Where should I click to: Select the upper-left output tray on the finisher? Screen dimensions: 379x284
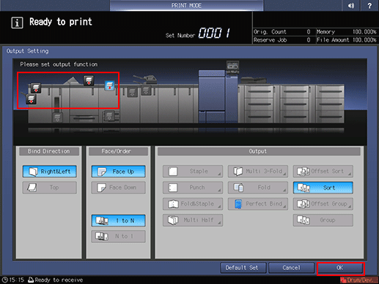pos(36,88)
